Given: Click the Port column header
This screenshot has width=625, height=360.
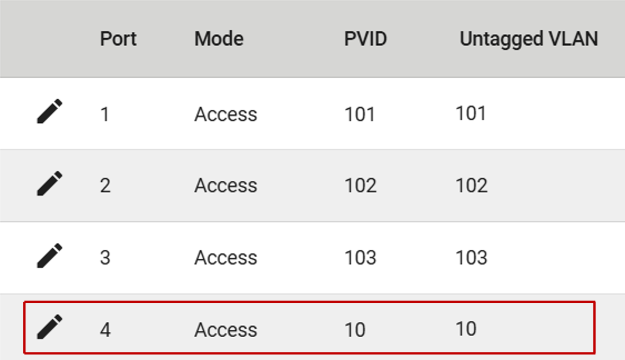Looking at the screenshot, I should 118,39.
